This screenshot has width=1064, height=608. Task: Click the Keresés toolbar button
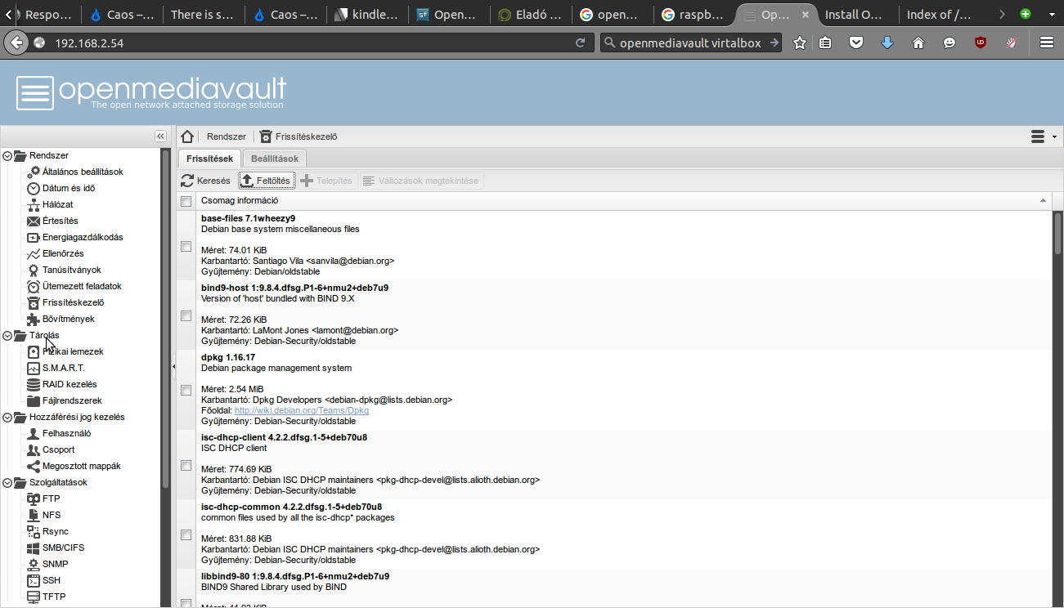[206, 181]
